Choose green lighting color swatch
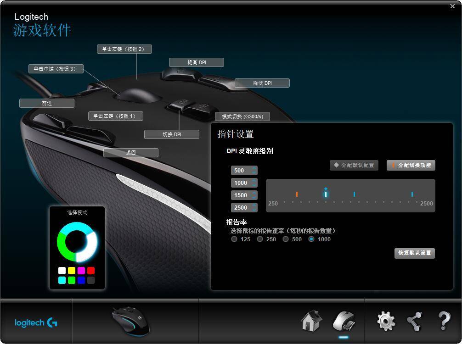This screenshot has width=462, height=344. point(72,280)
